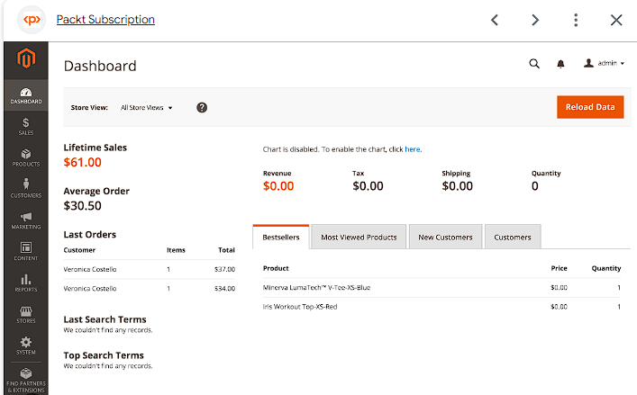Open the three-dot options menu

(576, 20)
